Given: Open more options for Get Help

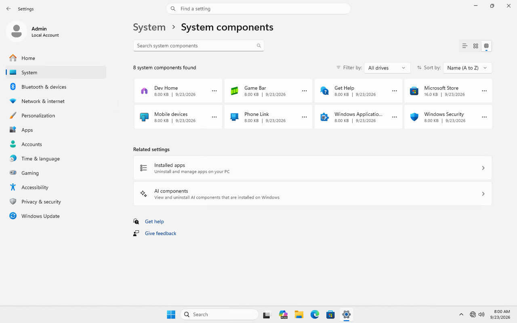Looking at the screenshot, I should click(x=395, y=91).
